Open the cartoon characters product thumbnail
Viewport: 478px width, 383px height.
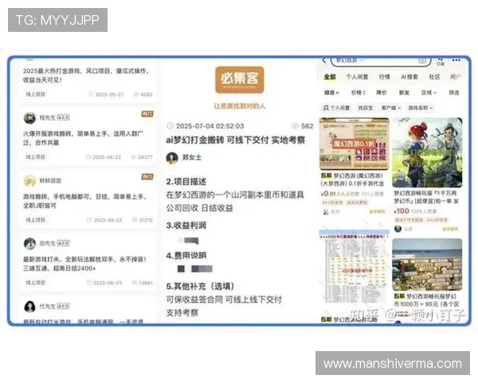click(427, 152)
